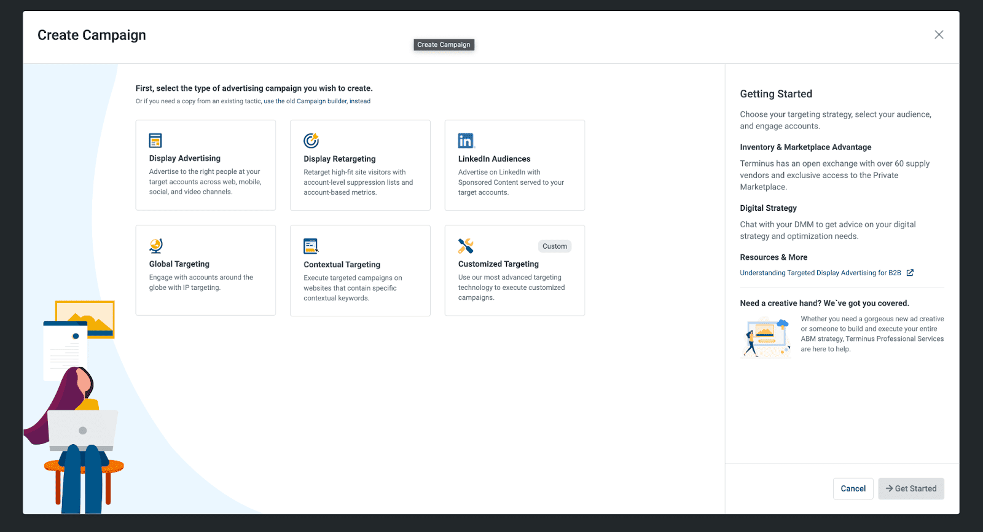Click the Customized Targeting tools icon
This screenshot has height=532, width=983.
pos(466,246)
